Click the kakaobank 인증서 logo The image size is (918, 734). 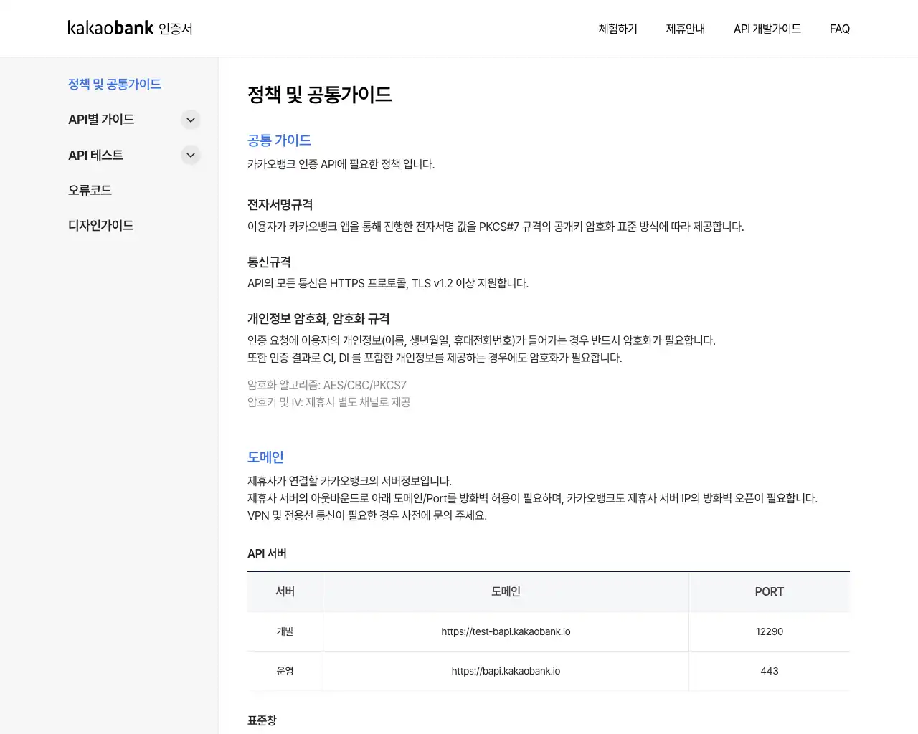pos(130,28)
